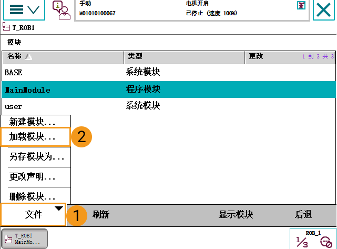The width and height of the screenshot is (337, 249).
Task: Open the operator window icon
Action: pos(62,10)
